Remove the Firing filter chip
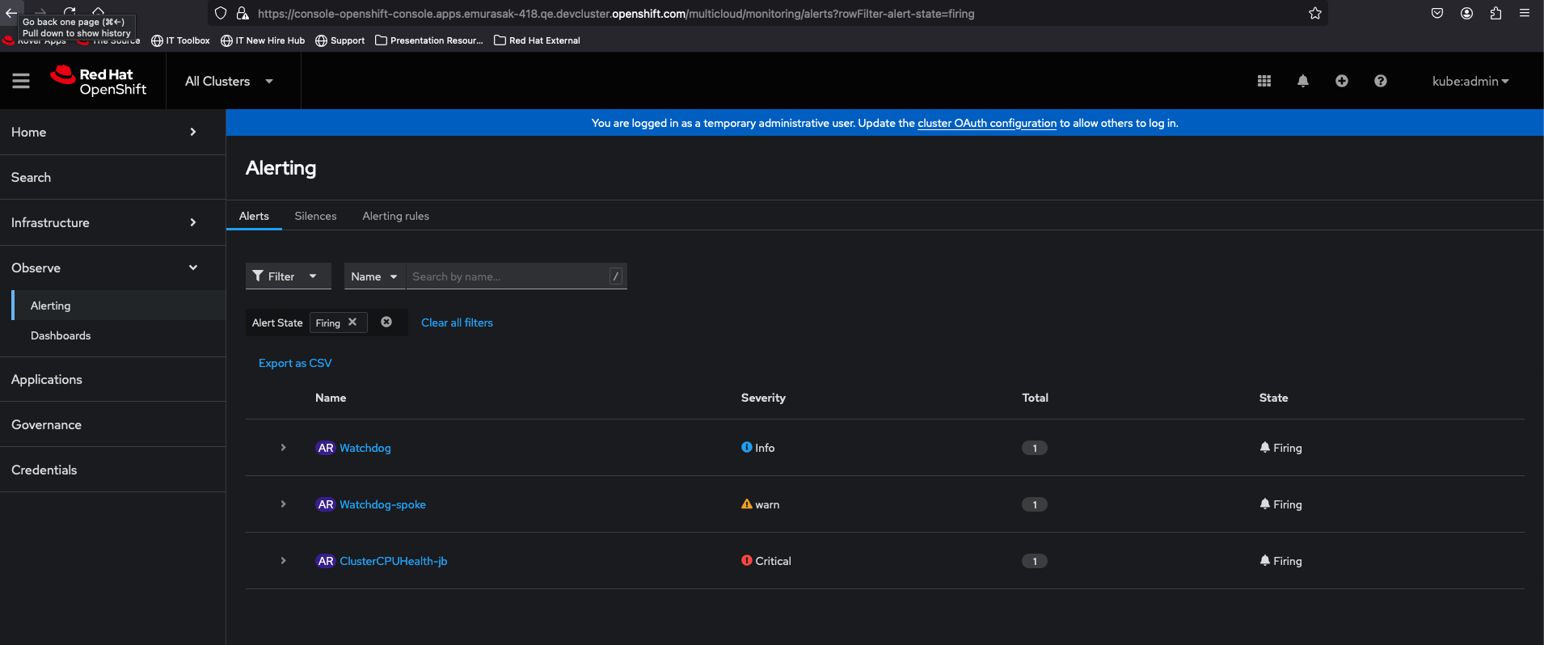This screenshot has width=1544, height=645. [352, 322]
